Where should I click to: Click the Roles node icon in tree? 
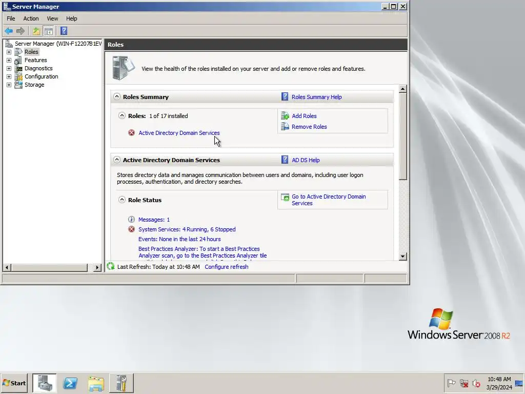coord(19,52)
